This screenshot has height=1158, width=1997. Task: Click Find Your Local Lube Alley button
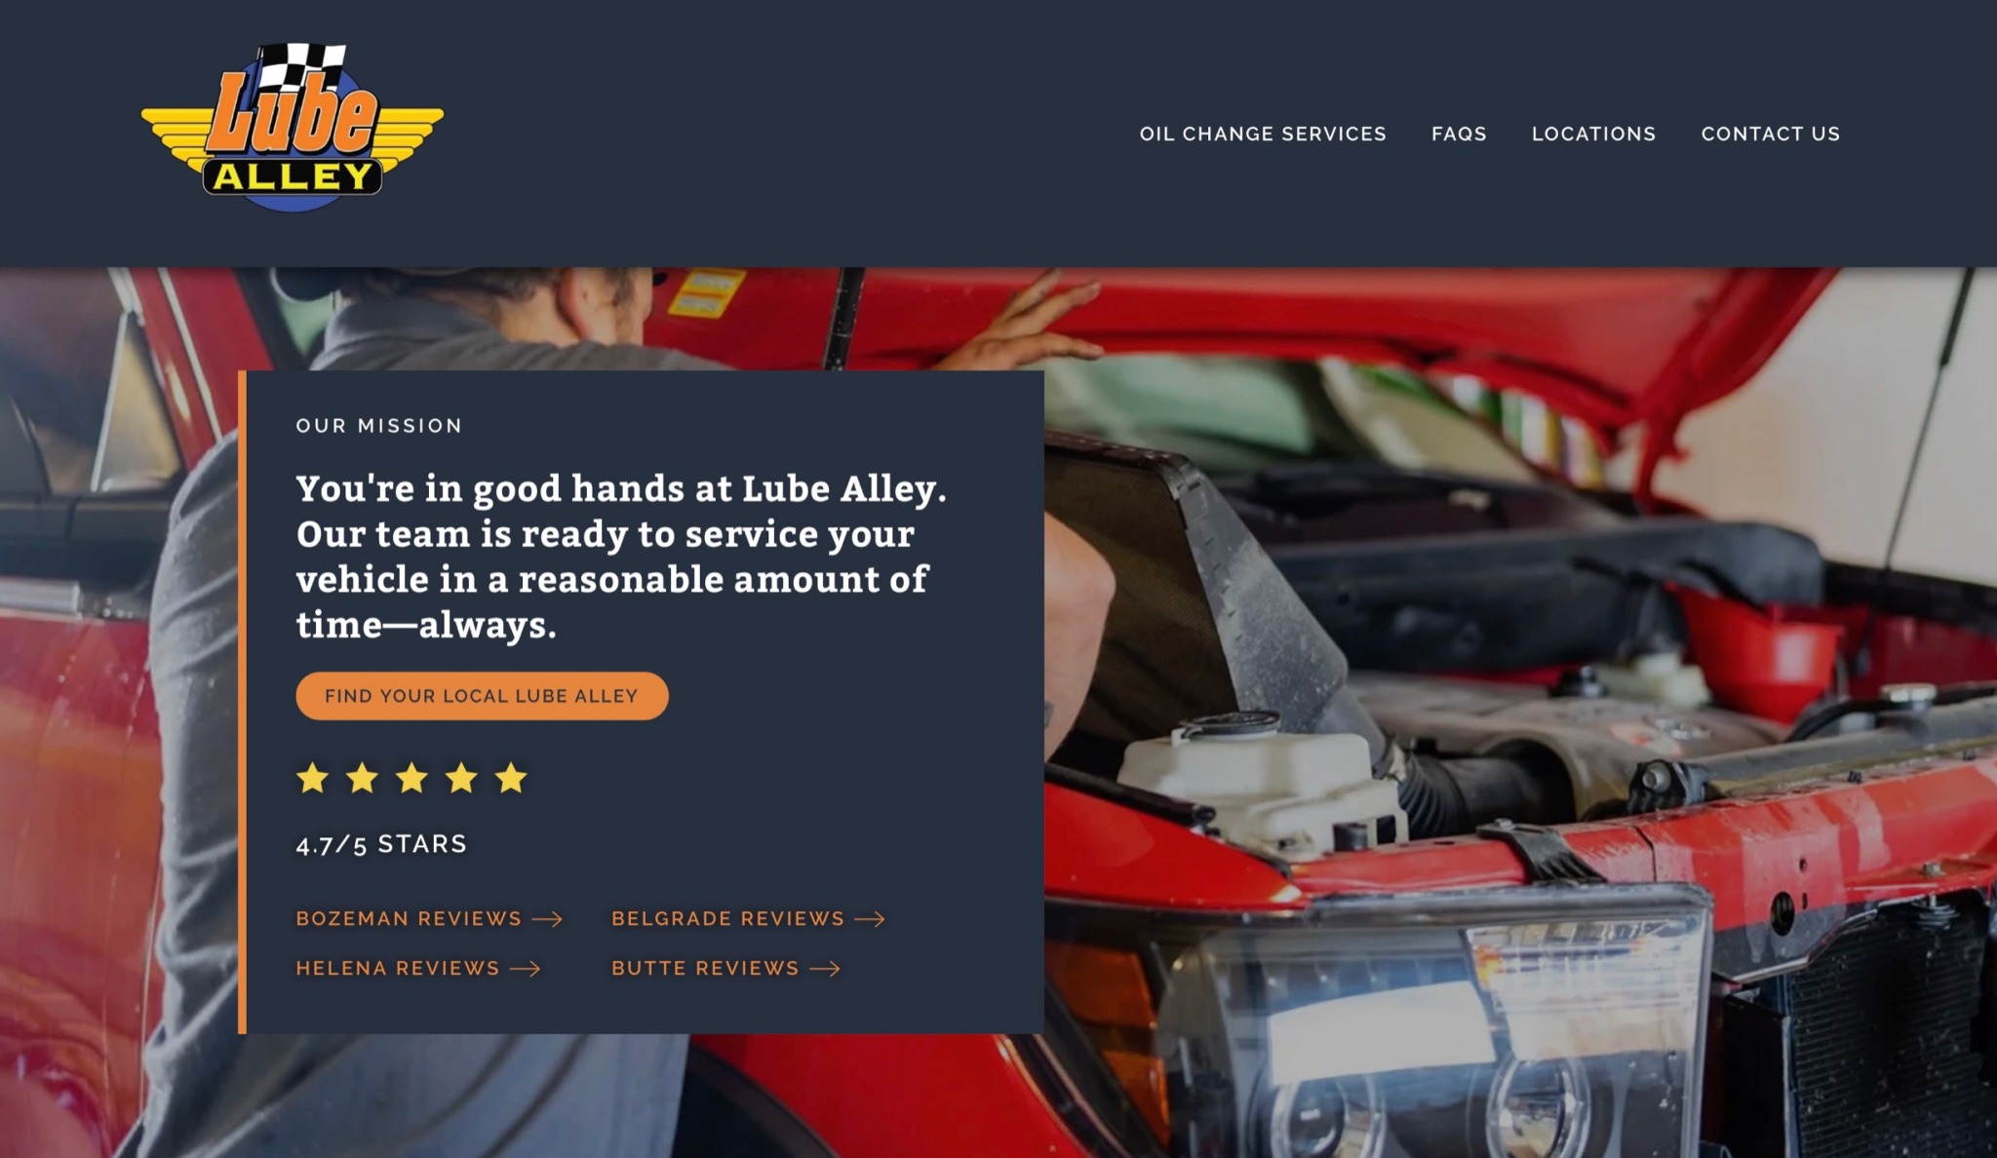(x=482, y=696)
